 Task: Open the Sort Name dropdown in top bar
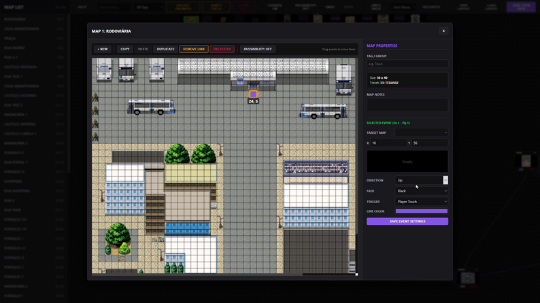click(403, 7)
